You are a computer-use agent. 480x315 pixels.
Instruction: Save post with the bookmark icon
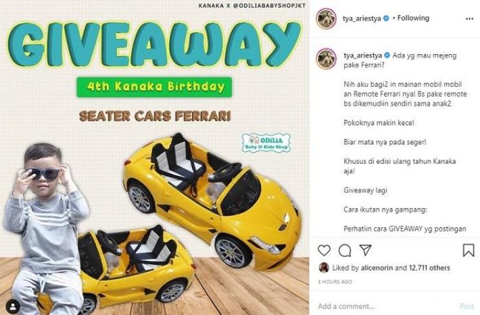(x=468, y=250)
